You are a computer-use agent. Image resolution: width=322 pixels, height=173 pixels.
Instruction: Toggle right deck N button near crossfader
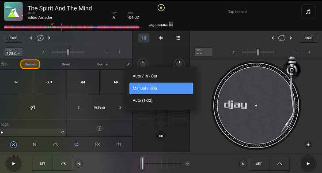click(243, 164)
